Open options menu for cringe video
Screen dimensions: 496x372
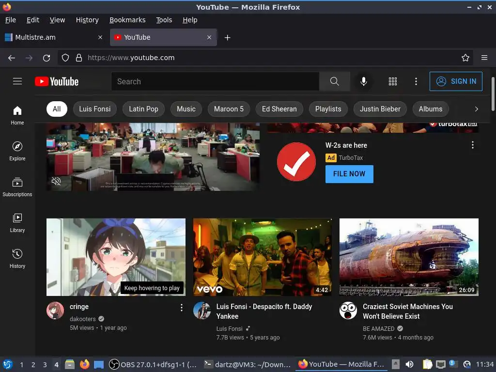coord(182,308)
